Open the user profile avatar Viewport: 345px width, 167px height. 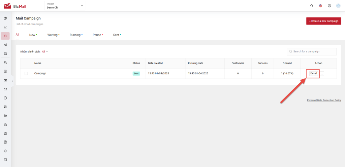pos(338,6)
